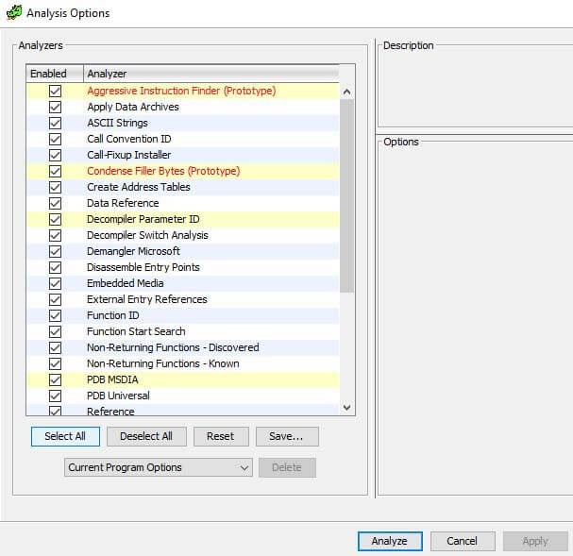Select the Condense Filler Bytes (Prototype) row

click(163, 172)
